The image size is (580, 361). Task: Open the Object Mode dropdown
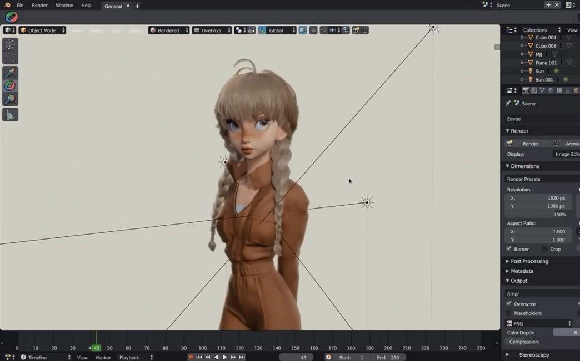[43, 30]
